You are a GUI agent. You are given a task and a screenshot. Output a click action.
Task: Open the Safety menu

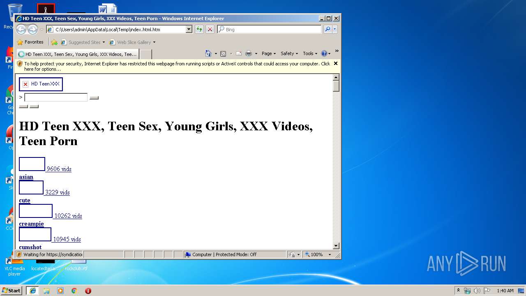pyautogui.click(x=289, y=53)
